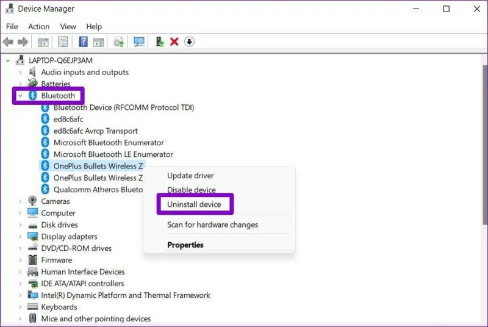Screen dimensions: 488x327
Task: Expand the Display adapters node
Action: click(x=20, y=237)
